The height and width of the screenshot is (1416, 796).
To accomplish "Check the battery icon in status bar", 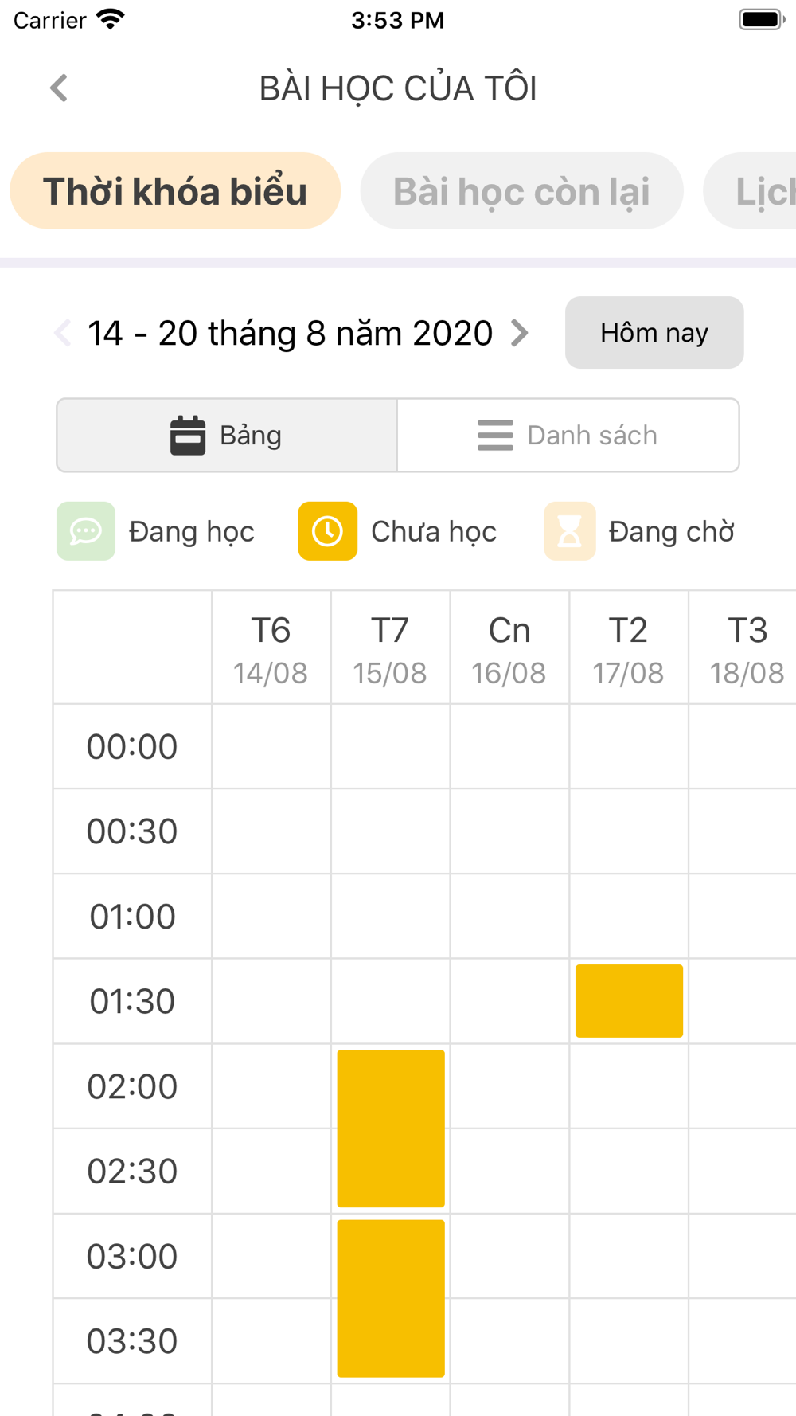I will point(762,19).
